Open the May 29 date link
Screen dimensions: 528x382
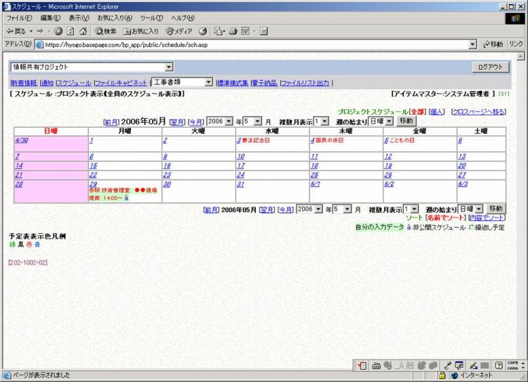[92, 184]
